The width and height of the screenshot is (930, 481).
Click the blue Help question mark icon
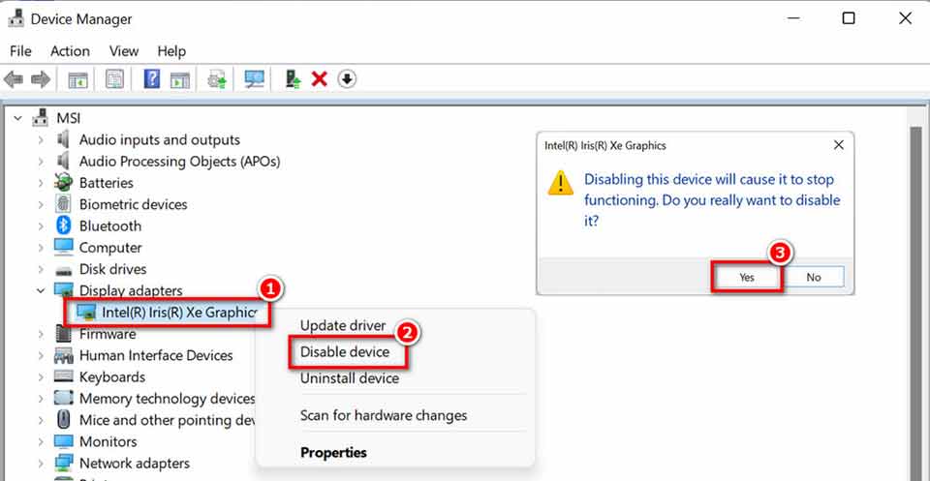(x=151, y=79)
